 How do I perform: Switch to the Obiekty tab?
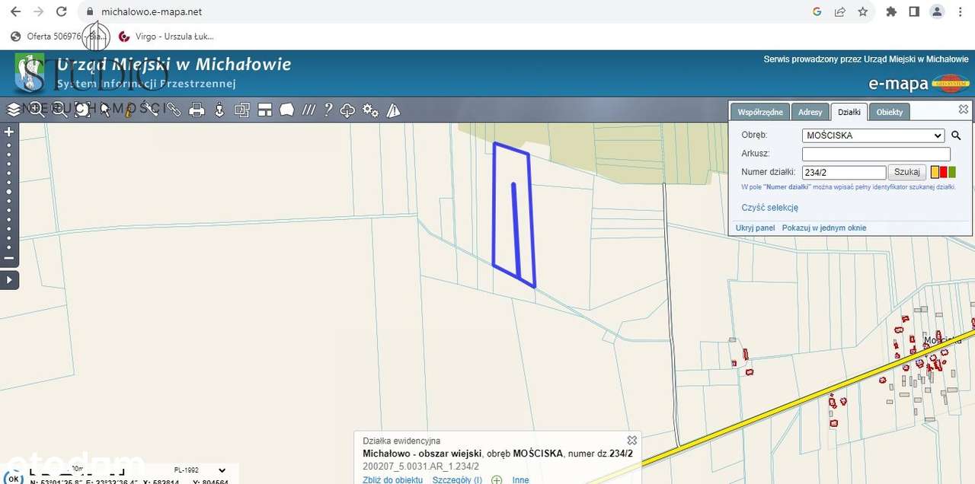890,112
